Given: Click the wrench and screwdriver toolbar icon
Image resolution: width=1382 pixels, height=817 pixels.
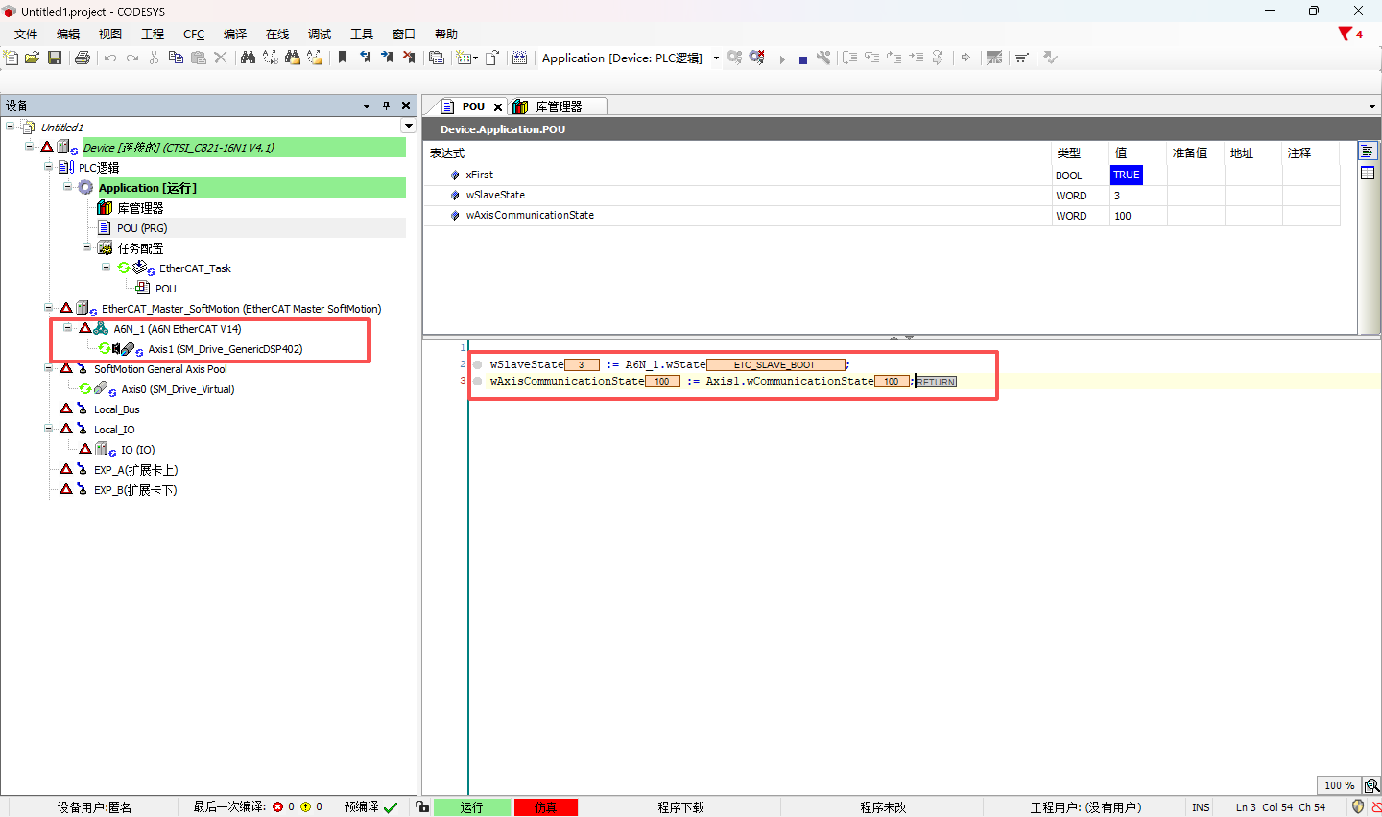Looking at the screenshot, I should click(x=823, y=57).
